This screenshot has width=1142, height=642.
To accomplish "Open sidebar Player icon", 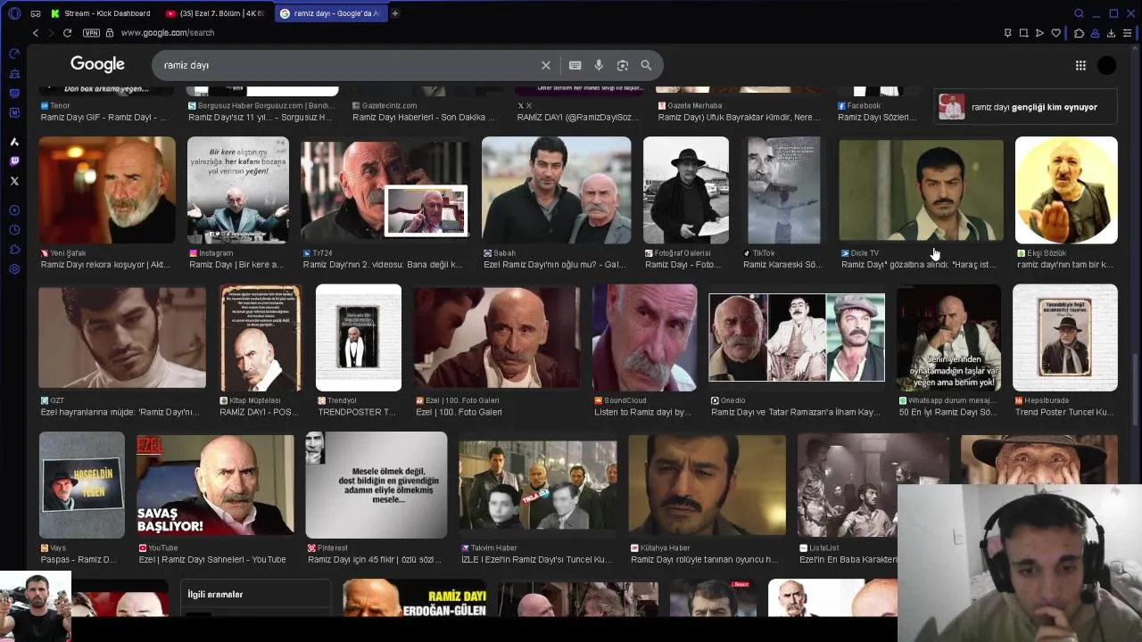I will pos(14,210).
